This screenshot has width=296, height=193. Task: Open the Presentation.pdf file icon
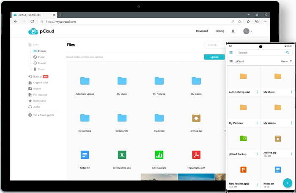click(x=196, y=155)
